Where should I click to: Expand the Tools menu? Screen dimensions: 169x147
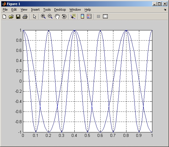pyautogui.click(x=47, y=10)
